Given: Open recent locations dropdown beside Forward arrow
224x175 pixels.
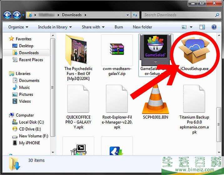Looking at the screenshot, I should [23, 15].
